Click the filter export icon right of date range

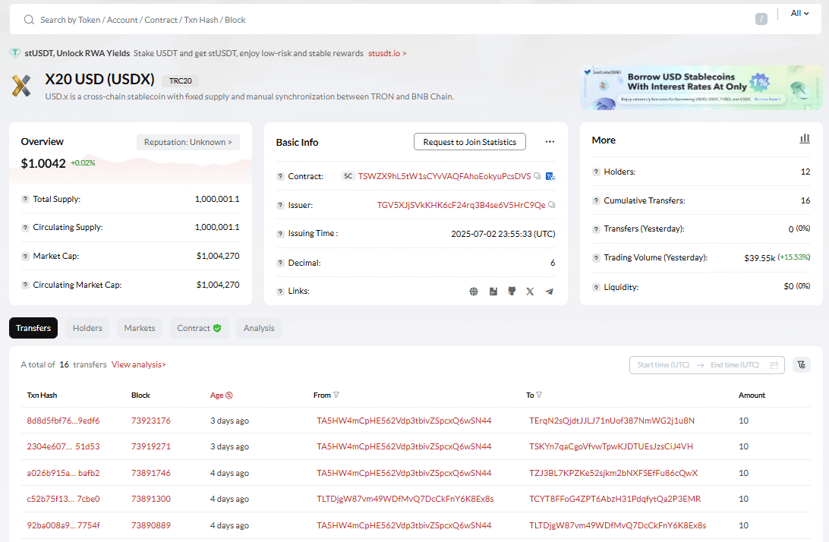pos(802,365)
